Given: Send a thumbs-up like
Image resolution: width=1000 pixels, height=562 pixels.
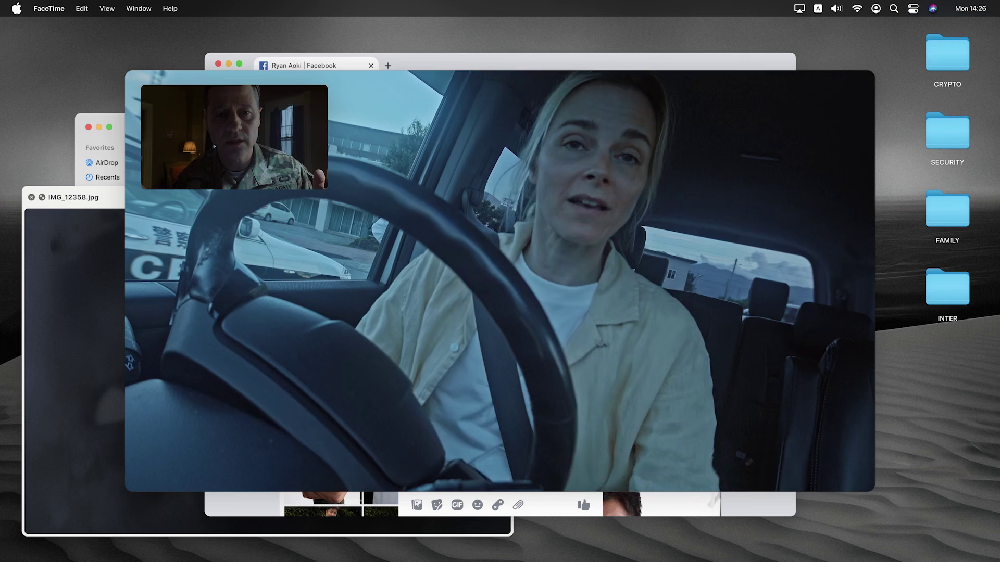Looking at the screenshot, I should (x=583, y=505).
